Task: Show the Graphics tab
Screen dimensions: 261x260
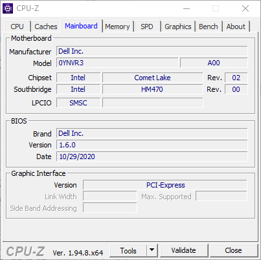Action: (x=178, y=27)
